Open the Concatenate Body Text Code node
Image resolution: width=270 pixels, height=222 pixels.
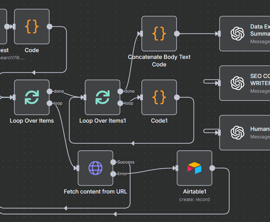159,33
